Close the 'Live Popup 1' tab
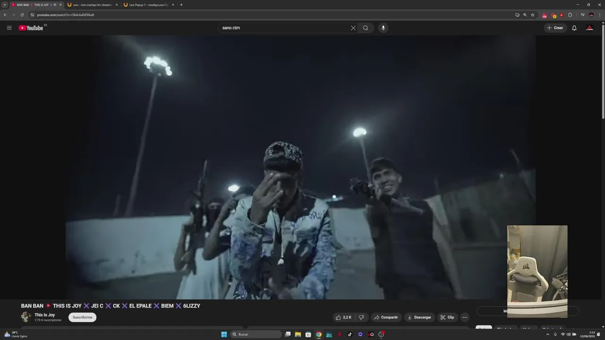 click(x=173, y=5)
